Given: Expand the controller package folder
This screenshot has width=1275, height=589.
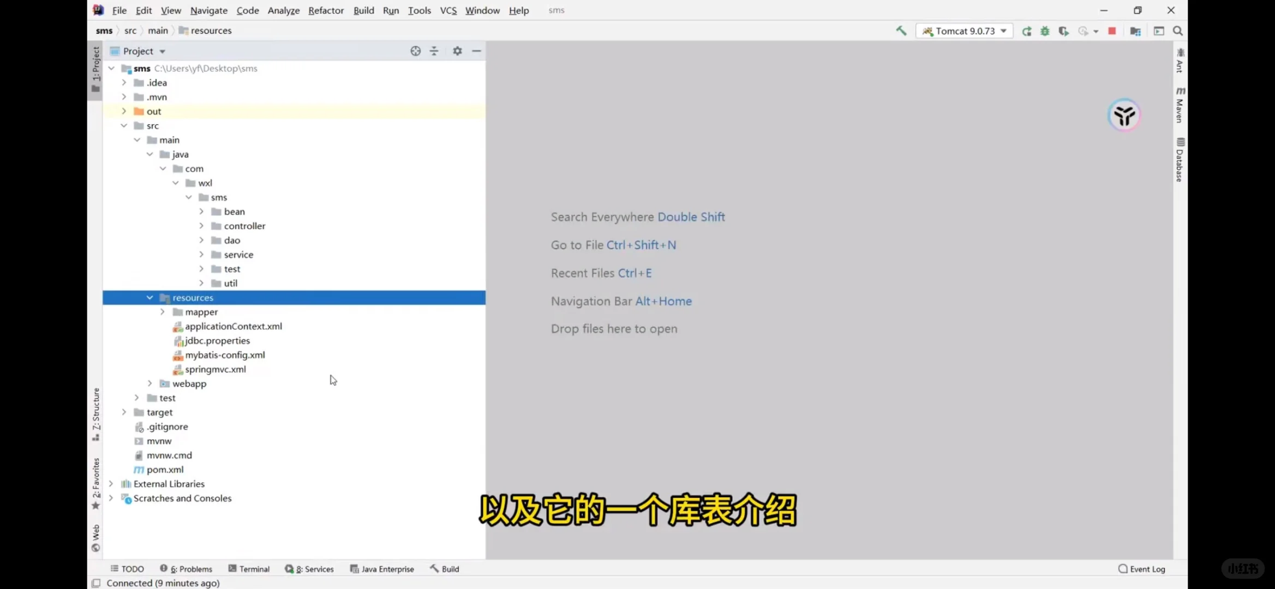Looking at the screenshot, I should 201,226.
